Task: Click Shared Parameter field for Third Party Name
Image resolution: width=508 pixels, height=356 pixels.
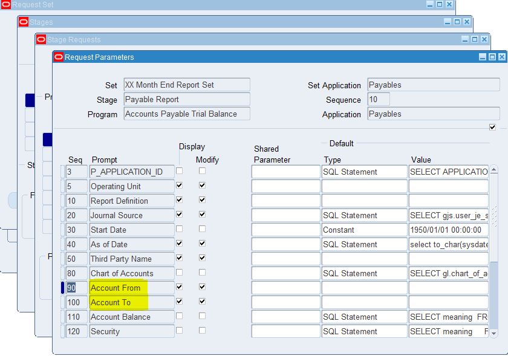Action: click(x=286, y=258)
